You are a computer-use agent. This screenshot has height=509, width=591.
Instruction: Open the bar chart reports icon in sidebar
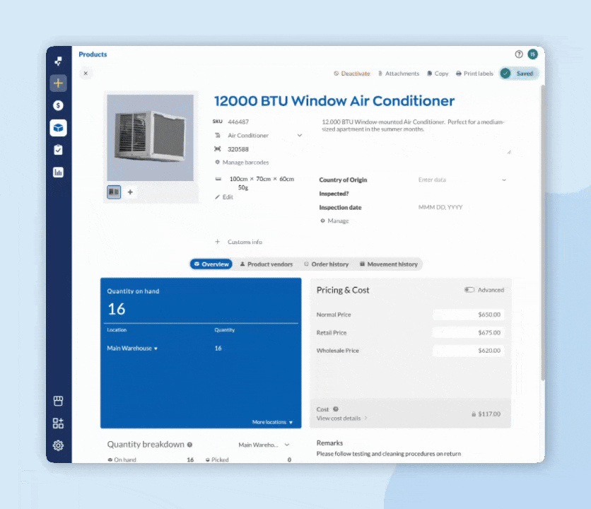(x=58, y=172)
